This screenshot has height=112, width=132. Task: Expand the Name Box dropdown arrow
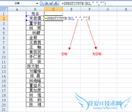pos(37,3)
